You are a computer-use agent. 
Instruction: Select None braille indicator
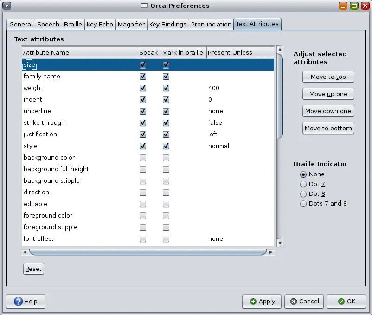tap(312, 174)
